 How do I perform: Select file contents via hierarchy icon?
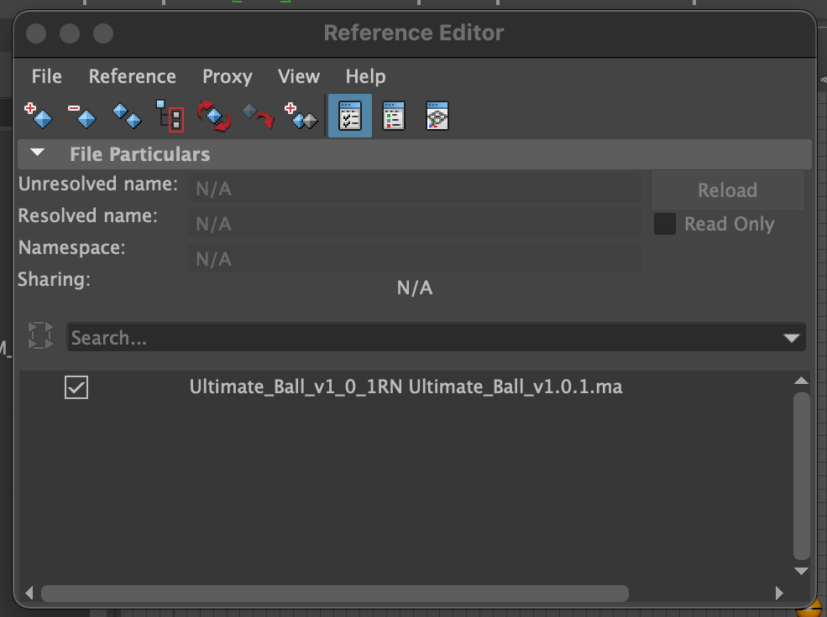(170, 116)
